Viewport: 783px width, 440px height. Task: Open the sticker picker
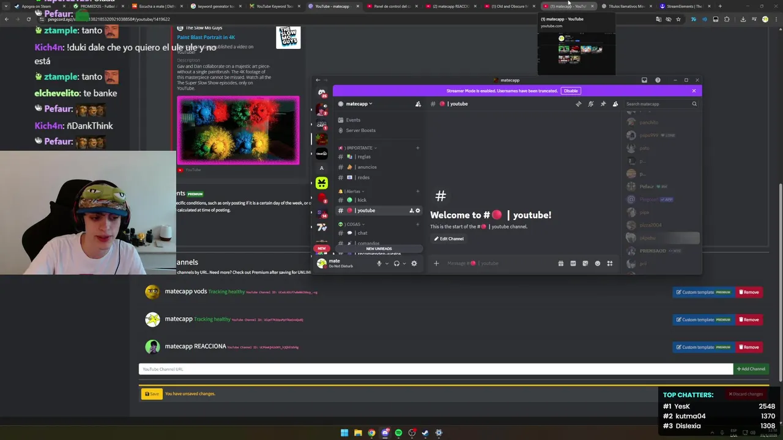pyautogui.click(x=585, y=263)
